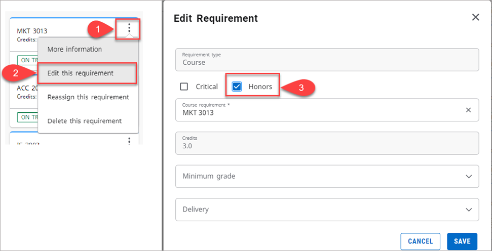Close the Edit Requirement dialog

pos(475,17)
